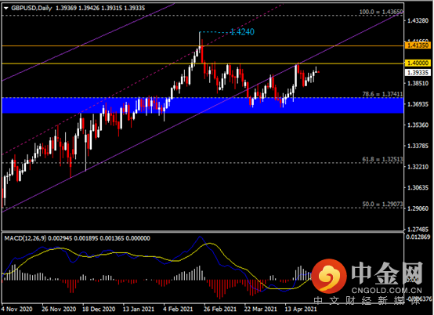Click the 26 Nov 2020 date marker

click(59, 309)
